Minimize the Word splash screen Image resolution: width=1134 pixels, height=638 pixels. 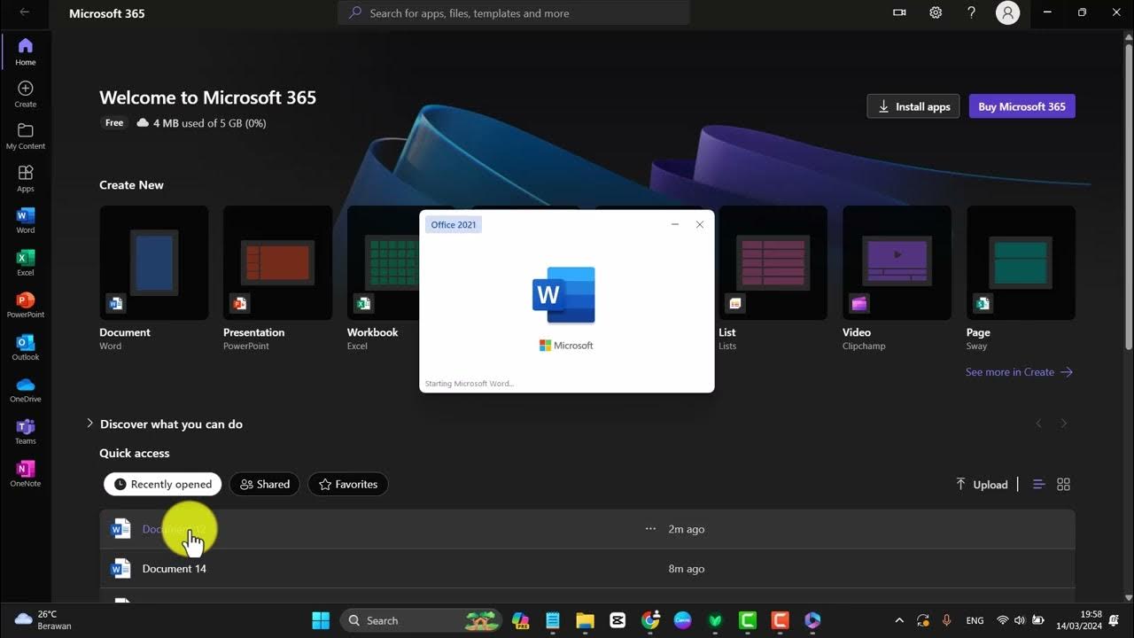point(675,224)
